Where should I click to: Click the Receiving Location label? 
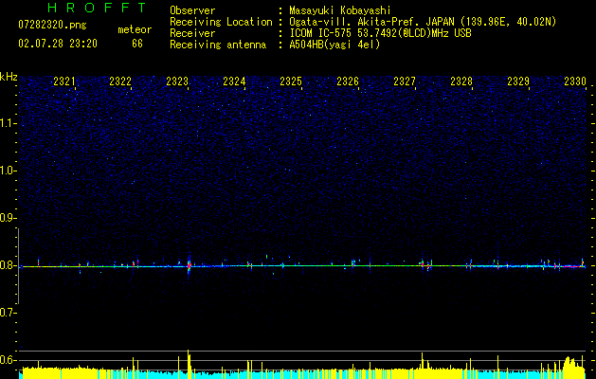[x=221, y=22]
